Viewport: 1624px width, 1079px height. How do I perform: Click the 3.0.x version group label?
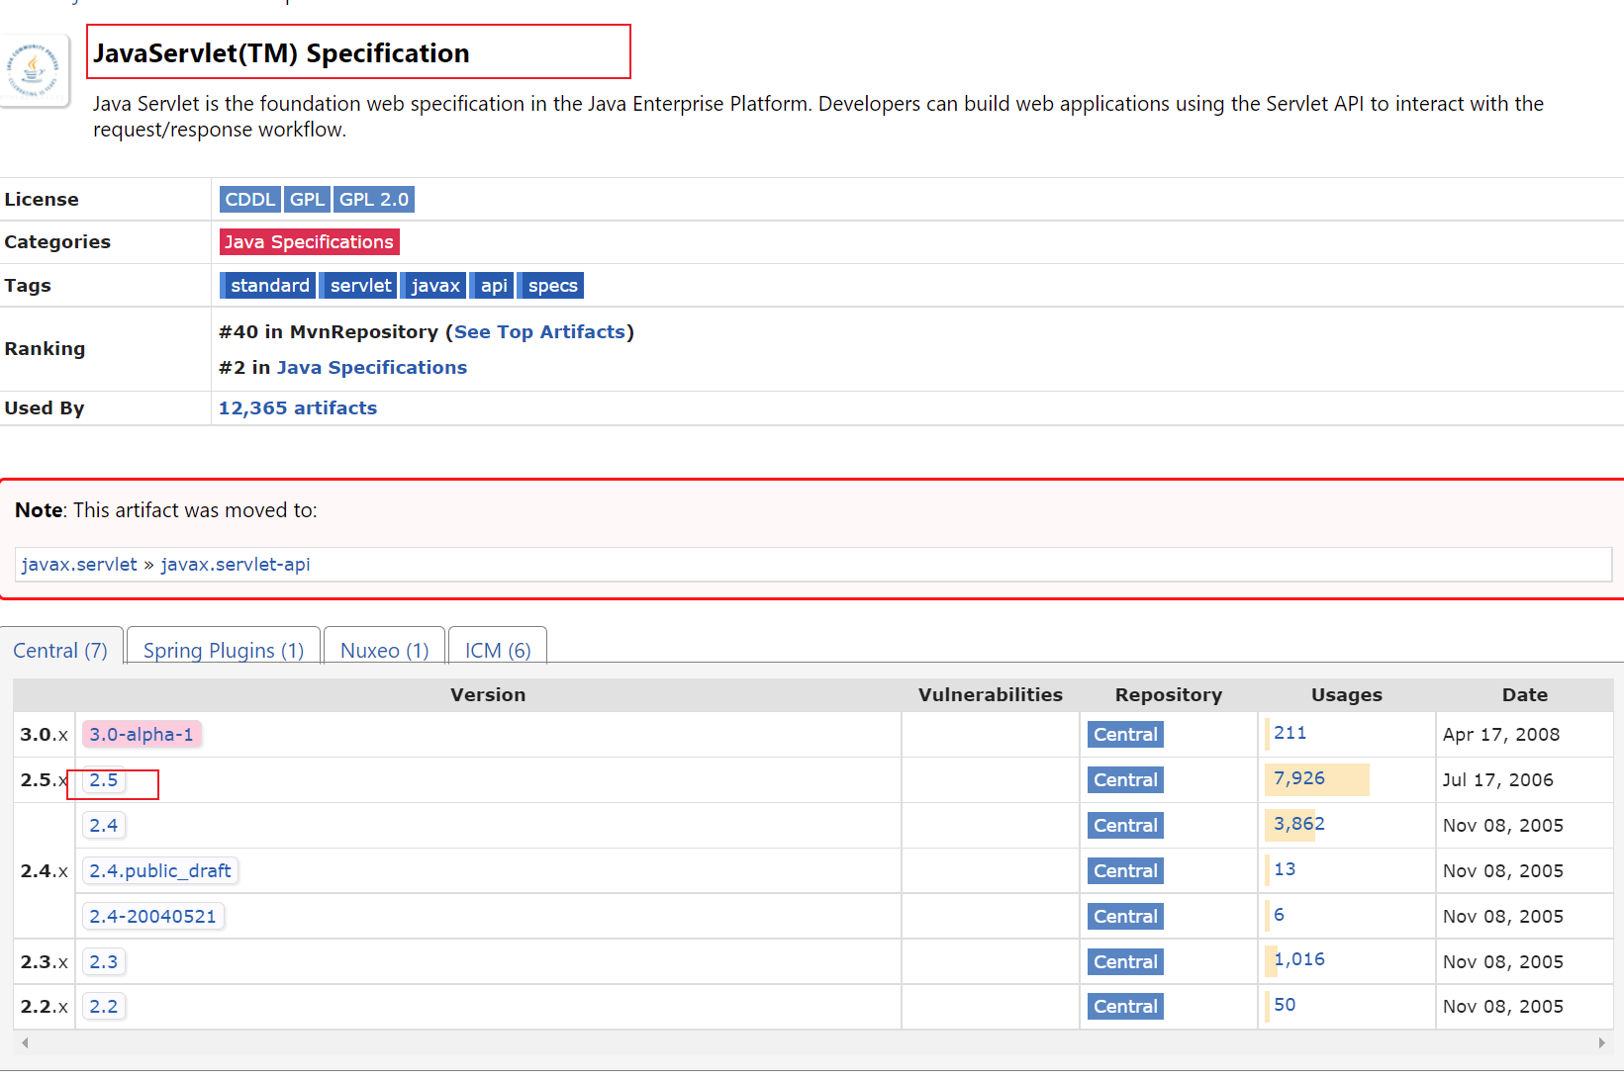coord(45,735)
